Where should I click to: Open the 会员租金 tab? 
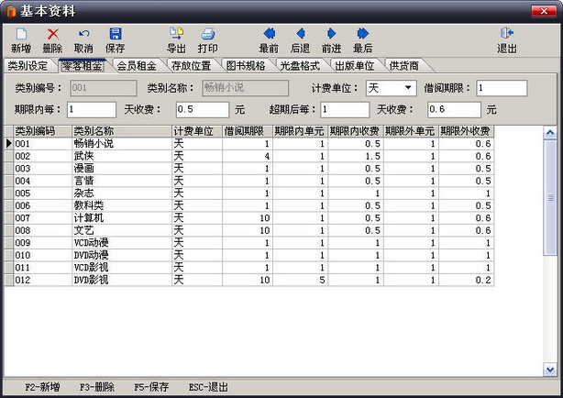(x=136, y=65)
